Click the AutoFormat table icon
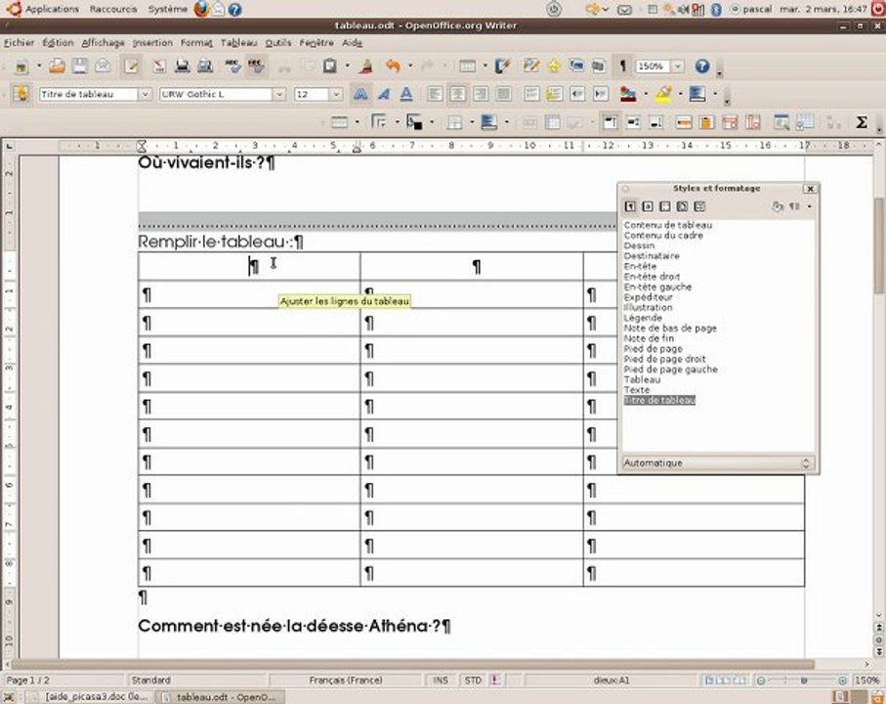Image resolution: width=886 pixels, height=704 pixels. tap(781, 122)
